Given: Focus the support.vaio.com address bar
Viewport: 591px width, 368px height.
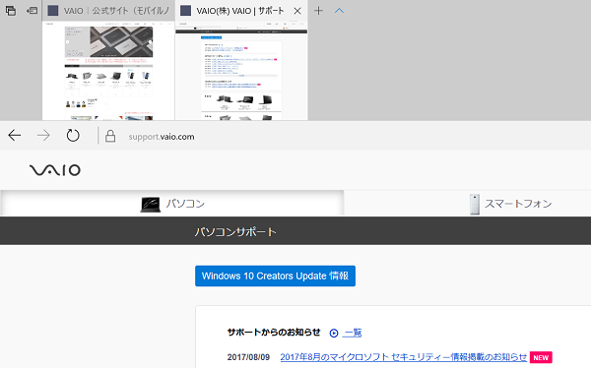Looking at the screenshot, I should point(162,137).
